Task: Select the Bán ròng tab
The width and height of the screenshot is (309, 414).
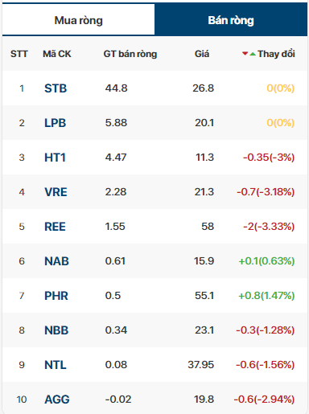Action: (x=231, y=20)
